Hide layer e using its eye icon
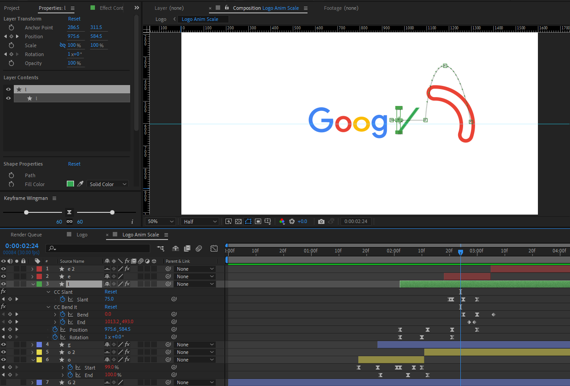This screenshot has width=570, height=386. point(4,276)
